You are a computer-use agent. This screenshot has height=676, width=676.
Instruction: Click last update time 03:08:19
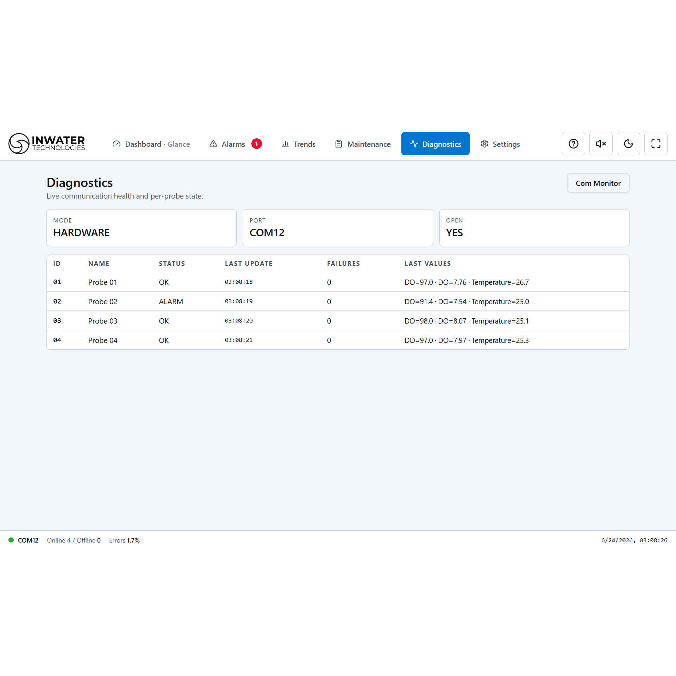239,301
